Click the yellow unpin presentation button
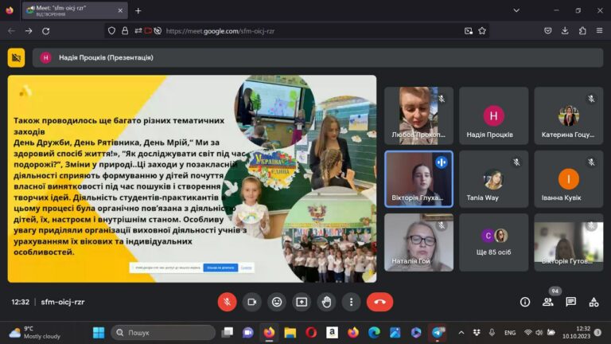This screenshot has height=344, width=611. tap(16, 57)
